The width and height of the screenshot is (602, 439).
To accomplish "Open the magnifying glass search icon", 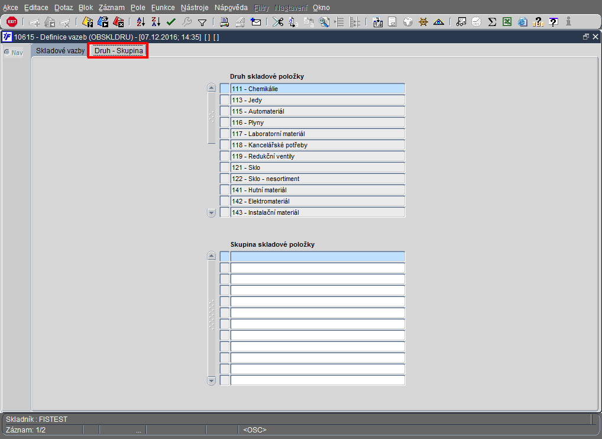I will (x=324, y=22).
